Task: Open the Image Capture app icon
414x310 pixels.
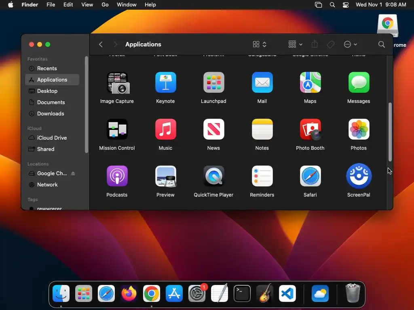Action: [x=117, y=83]
